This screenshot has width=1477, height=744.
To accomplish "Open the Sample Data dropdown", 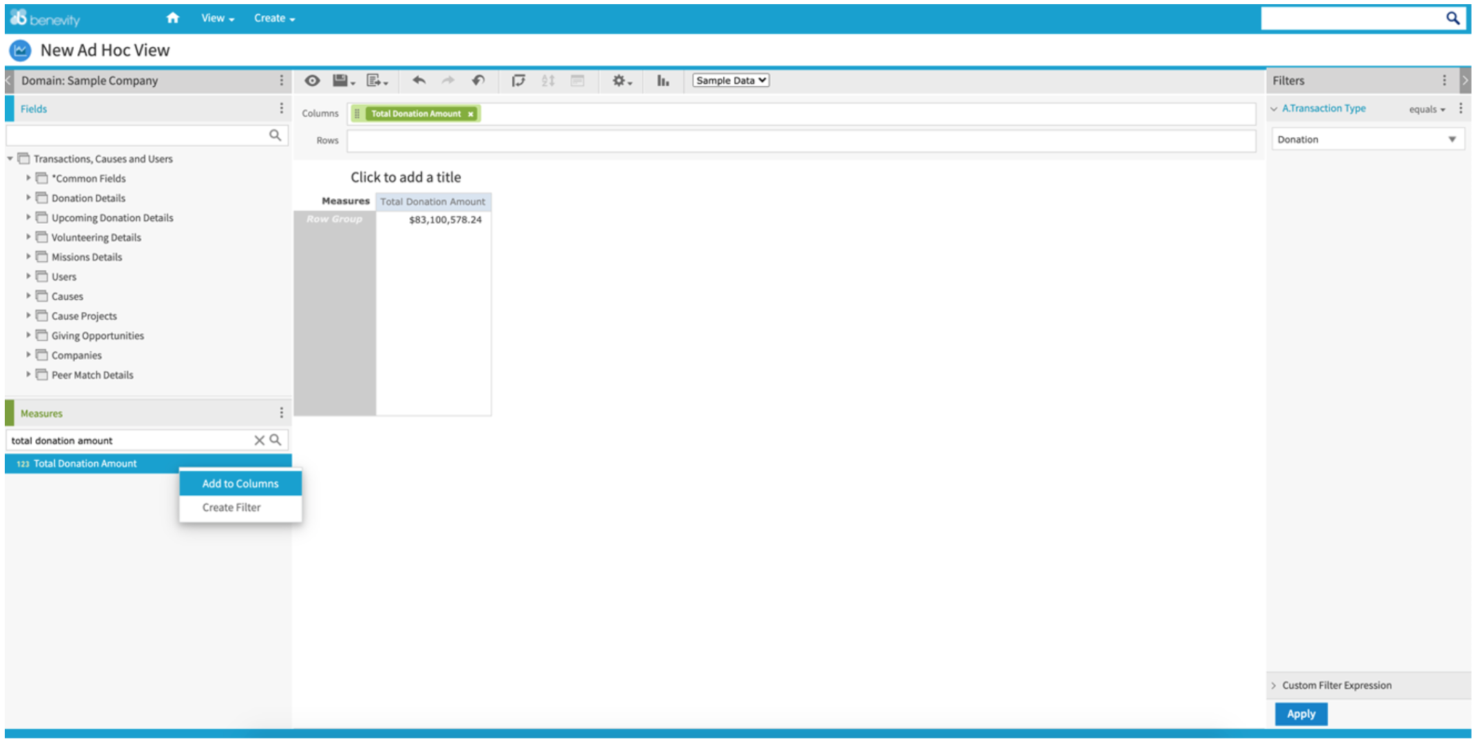I will click(x=730, y=81).
